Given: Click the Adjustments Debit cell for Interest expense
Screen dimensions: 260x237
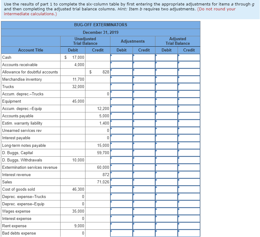Looking at the screenshot, I should 122,218.
